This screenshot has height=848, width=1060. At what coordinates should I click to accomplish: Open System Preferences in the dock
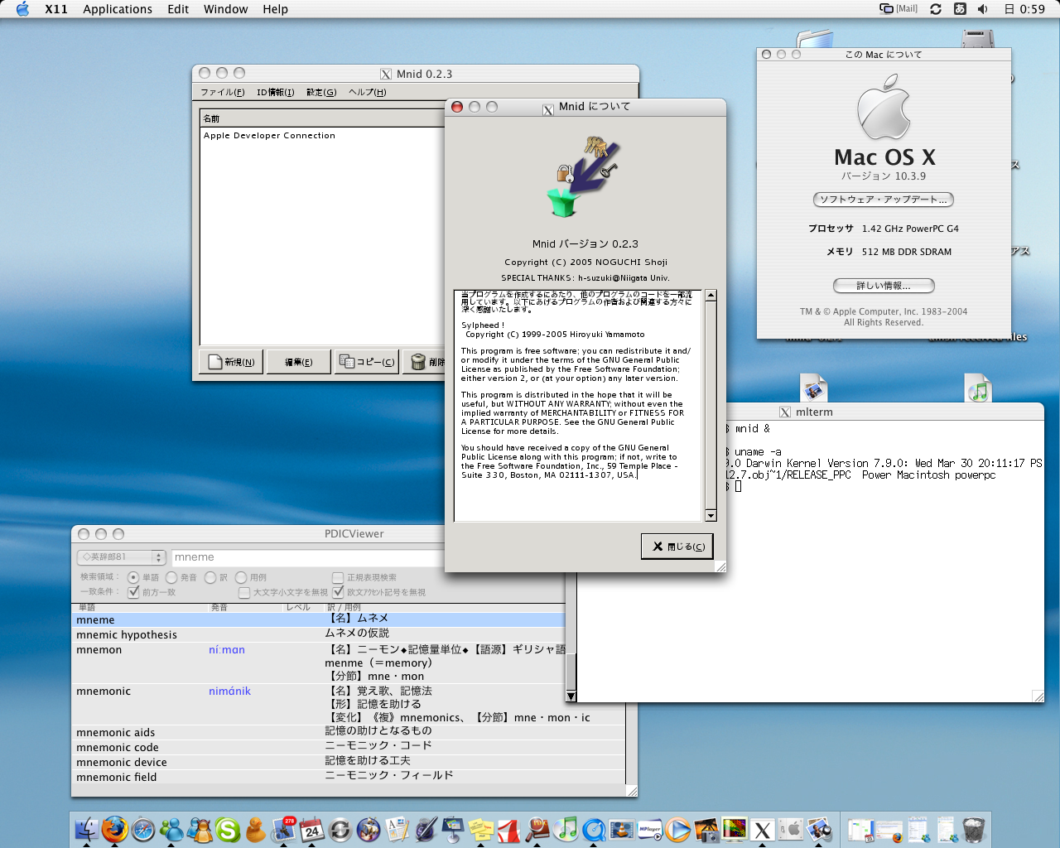791,828
